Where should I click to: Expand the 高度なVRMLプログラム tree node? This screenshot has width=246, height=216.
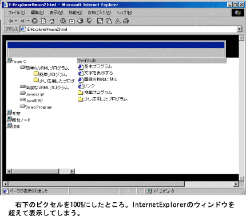coord(45,87)
